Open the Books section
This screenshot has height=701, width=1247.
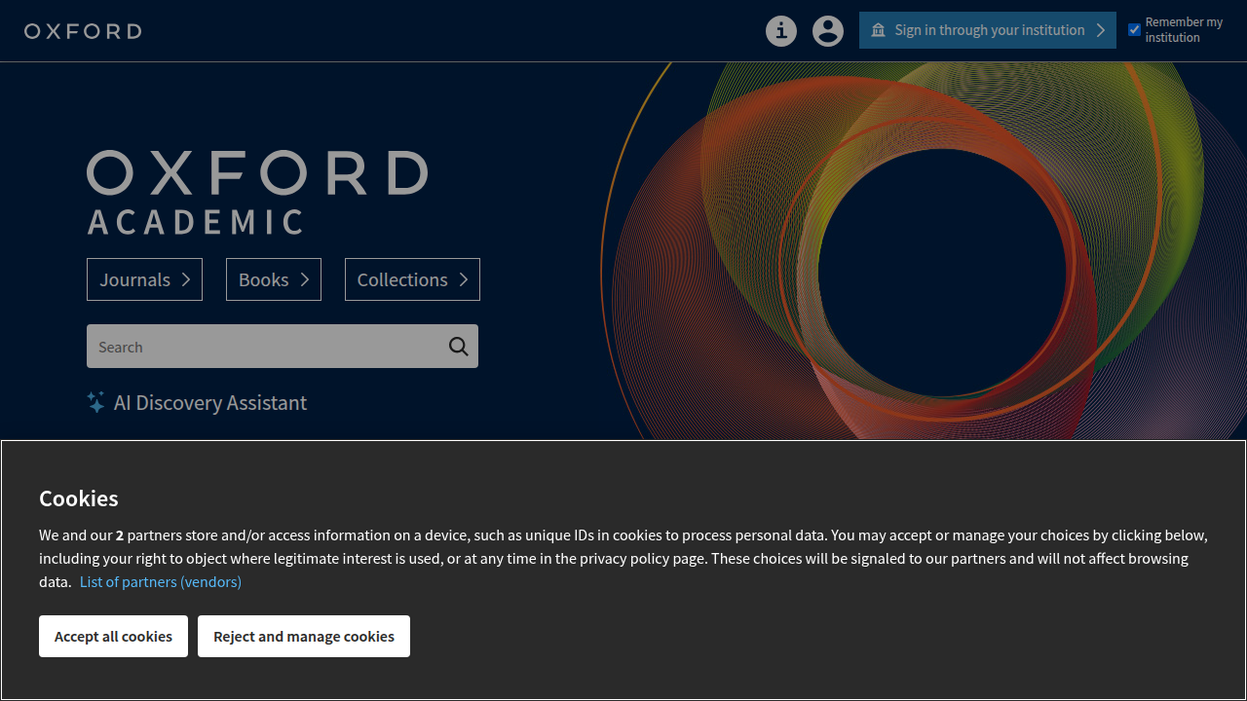point(274,279)
